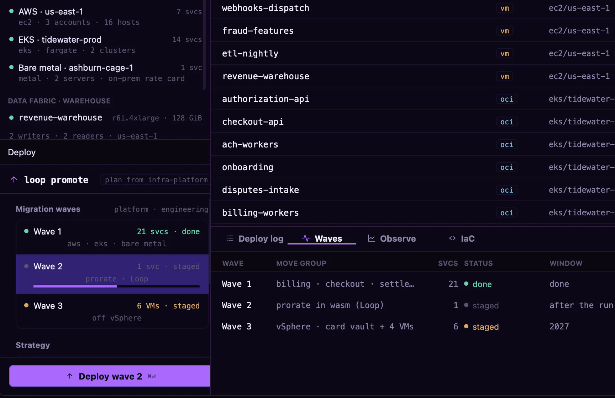Select the Wave 3 off vSphere card
615x398 pixels.
click(x=112, y=311)
